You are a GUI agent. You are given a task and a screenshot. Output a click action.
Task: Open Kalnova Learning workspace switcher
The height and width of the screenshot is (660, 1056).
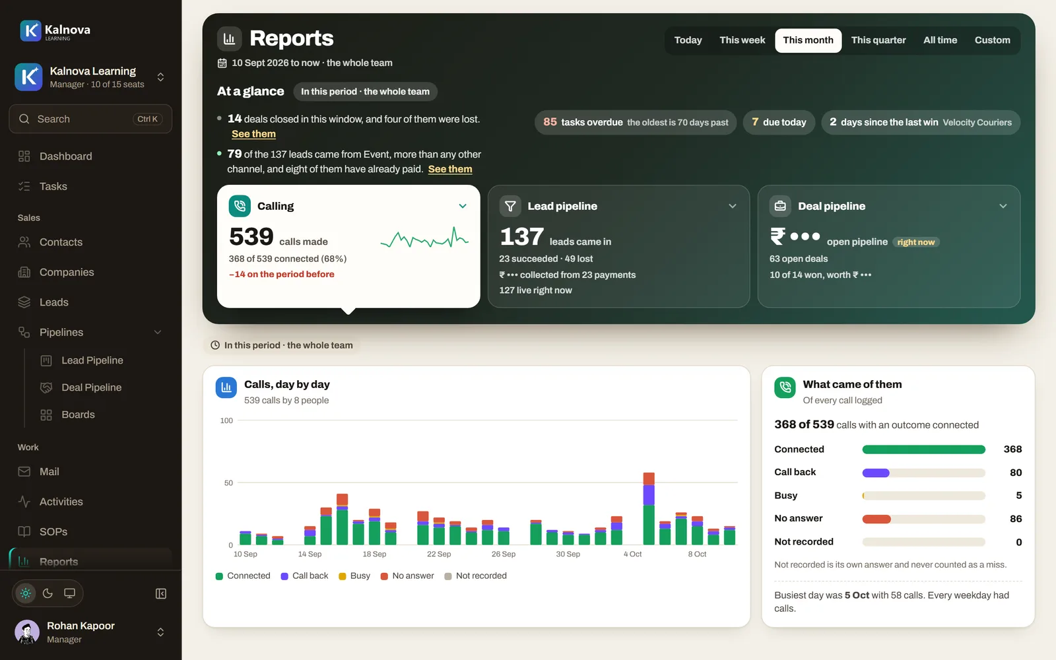pos(90,77)
